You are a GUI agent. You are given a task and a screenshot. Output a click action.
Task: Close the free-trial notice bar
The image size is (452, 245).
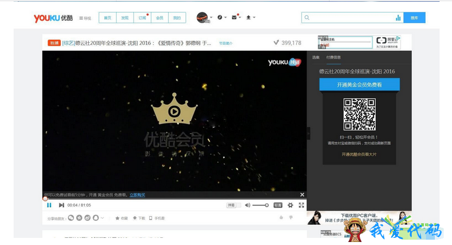tap(302, 195)
